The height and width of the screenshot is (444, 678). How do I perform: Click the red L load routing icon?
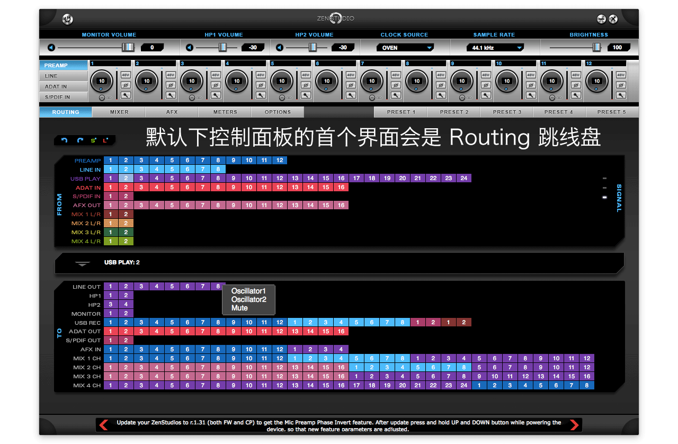click(105, 140)
